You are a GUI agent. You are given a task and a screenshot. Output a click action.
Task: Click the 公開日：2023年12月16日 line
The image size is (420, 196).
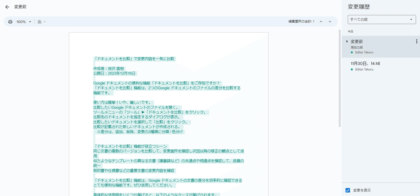click(x=114, y=73)
